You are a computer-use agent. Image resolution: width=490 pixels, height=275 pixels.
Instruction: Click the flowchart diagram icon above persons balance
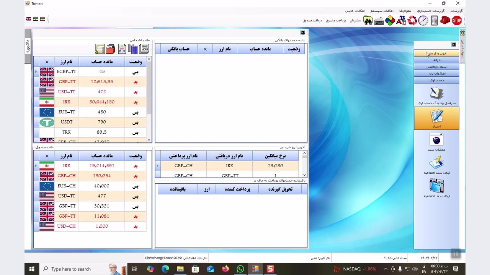click(122, 49)
